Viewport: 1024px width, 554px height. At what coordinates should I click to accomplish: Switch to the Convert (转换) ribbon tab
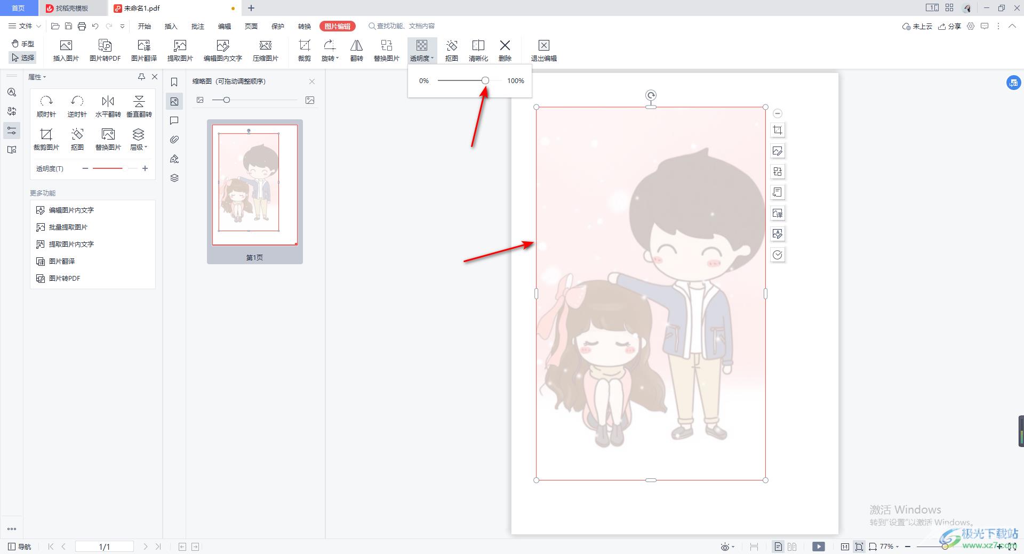point(305,26)
